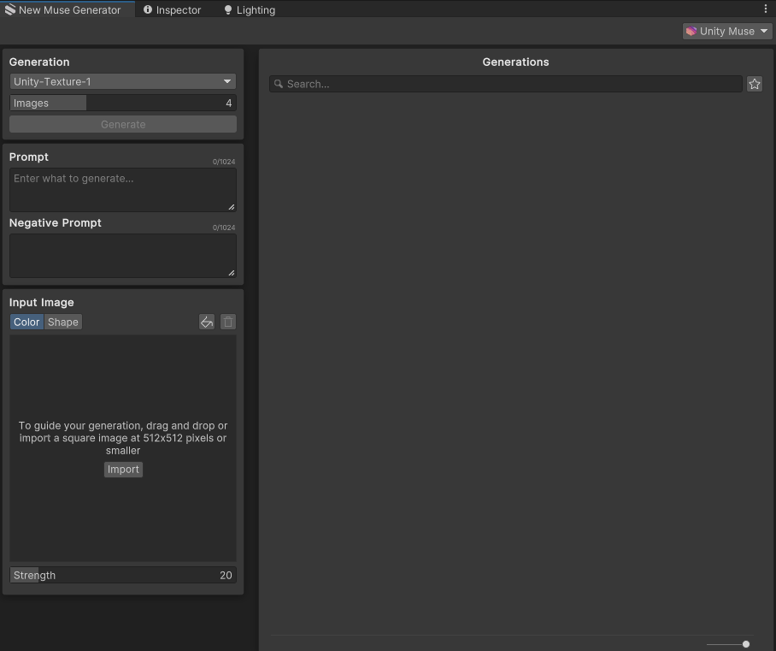Open the three-dot window options menu
776x651 pixels.
click(x=765, y=9)
